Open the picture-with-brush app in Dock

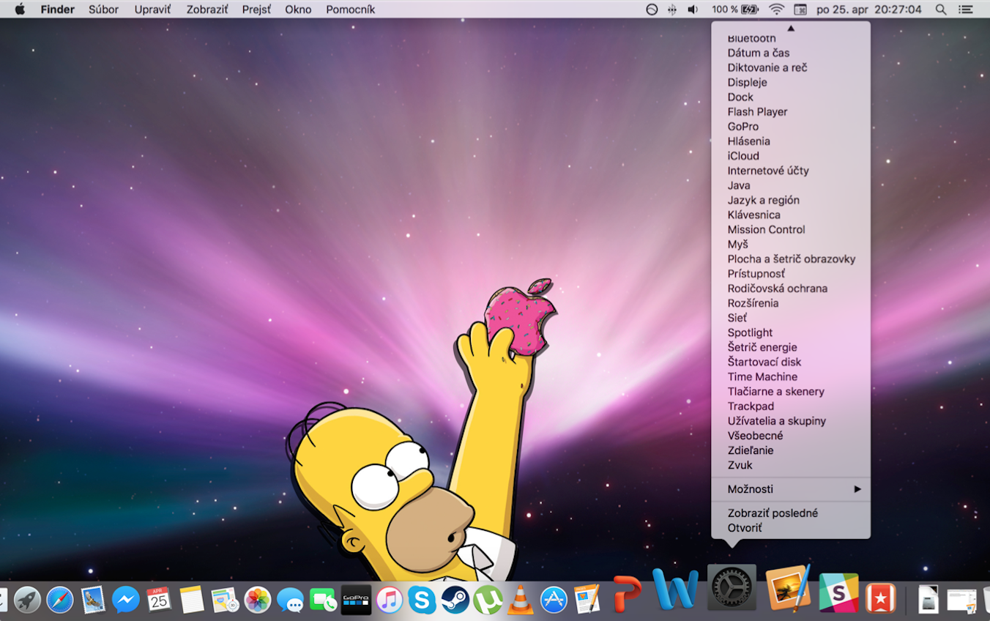pos(788,587)
